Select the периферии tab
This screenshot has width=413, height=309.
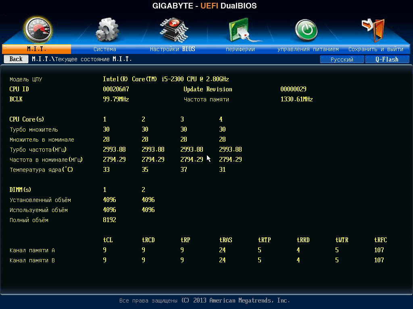pos(240,49)
